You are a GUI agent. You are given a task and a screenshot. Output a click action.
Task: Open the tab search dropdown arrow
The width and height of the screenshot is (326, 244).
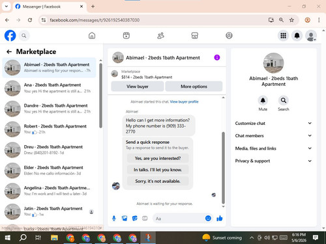[x=7, y=7]
